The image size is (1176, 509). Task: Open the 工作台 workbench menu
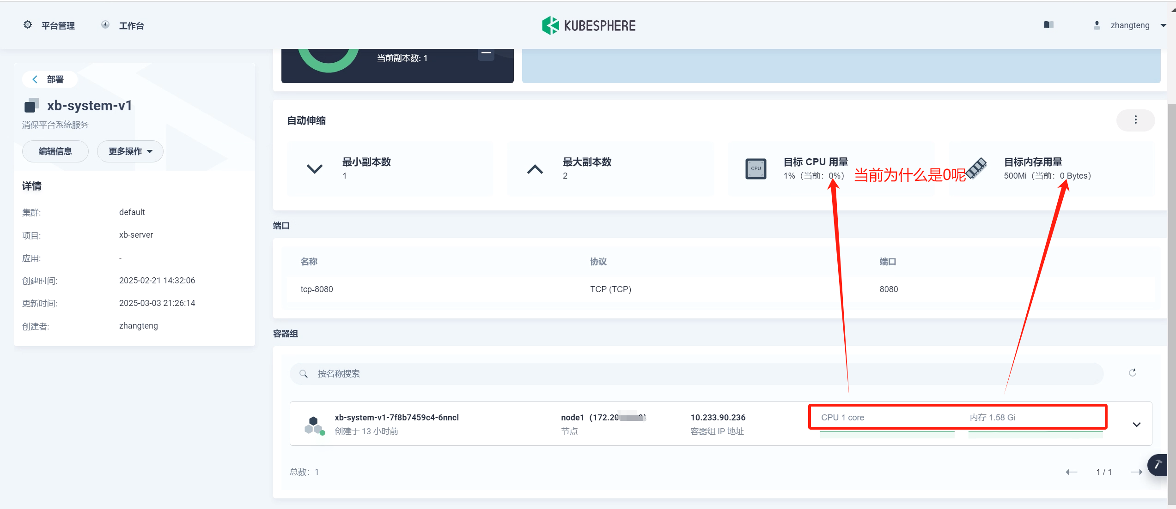click(x=123, y=25)
